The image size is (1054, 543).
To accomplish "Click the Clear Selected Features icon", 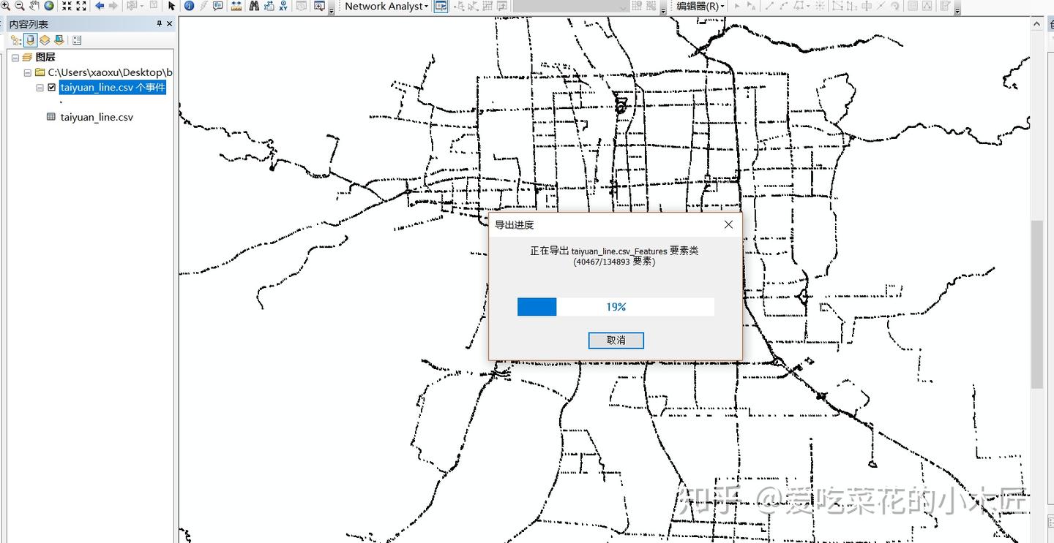I will [x=154, y=6].
